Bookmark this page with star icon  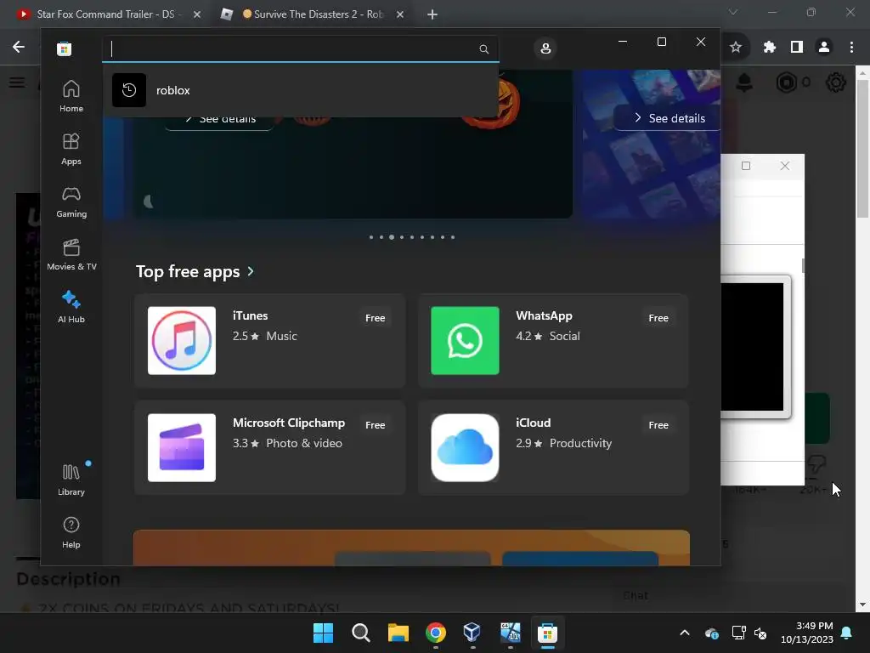tap(736, 48)
